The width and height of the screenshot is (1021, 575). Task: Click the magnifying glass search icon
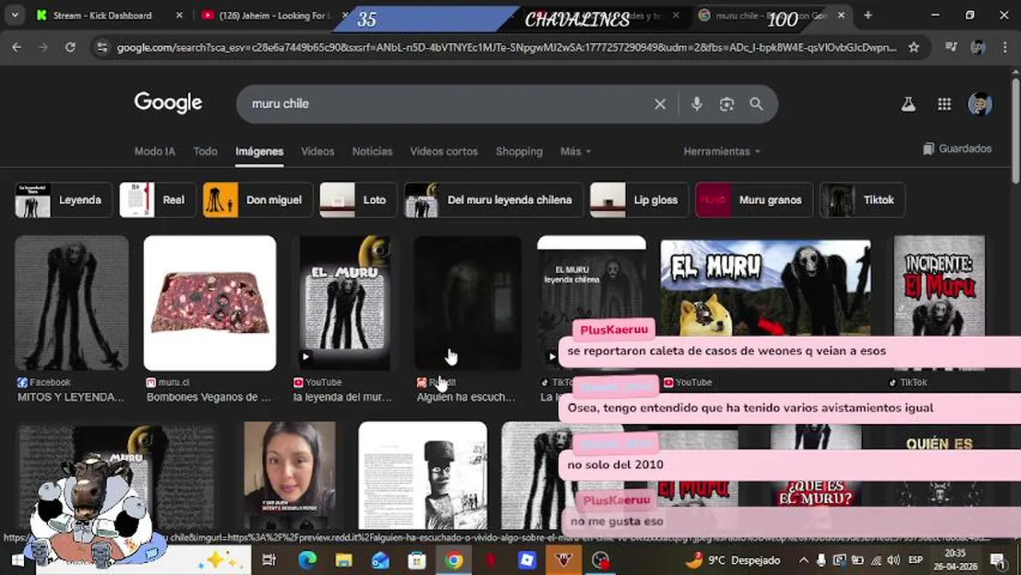(x=756, y=104)
